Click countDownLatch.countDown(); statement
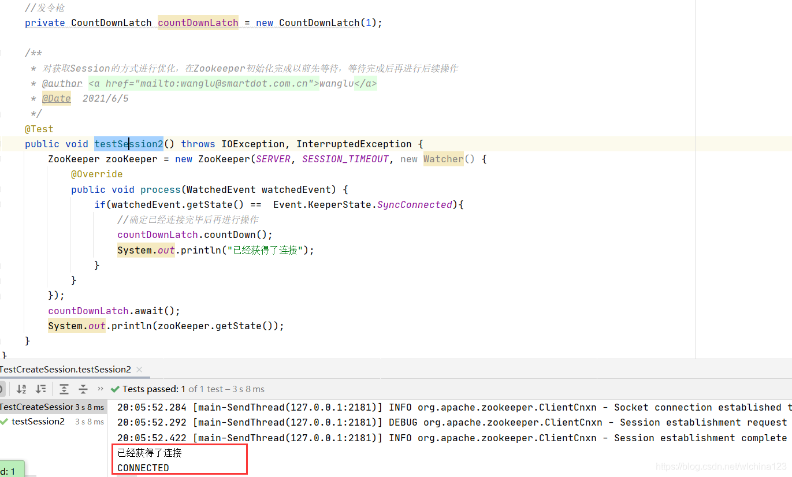 (195, 234)
